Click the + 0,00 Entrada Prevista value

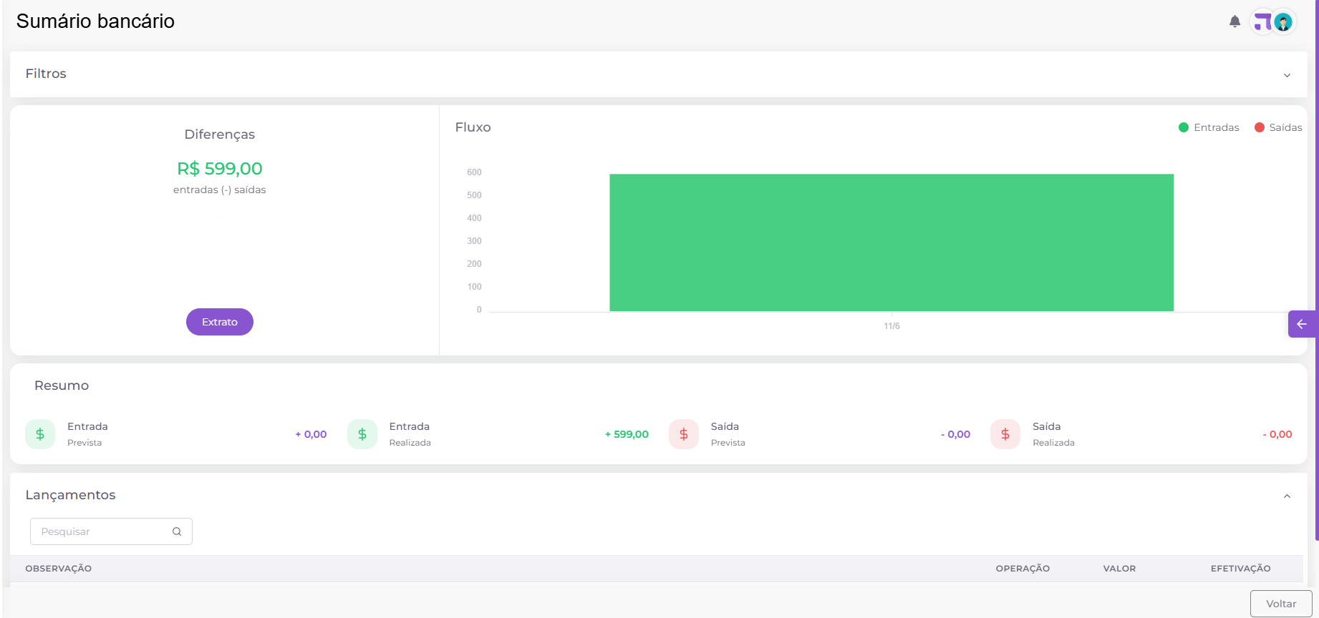[x=311, y=434]
